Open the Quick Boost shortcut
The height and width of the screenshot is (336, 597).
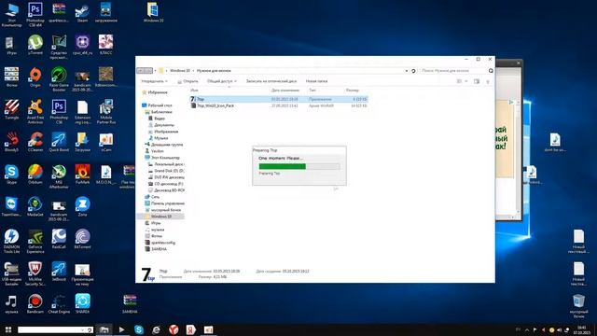click(x=59, y=142)
